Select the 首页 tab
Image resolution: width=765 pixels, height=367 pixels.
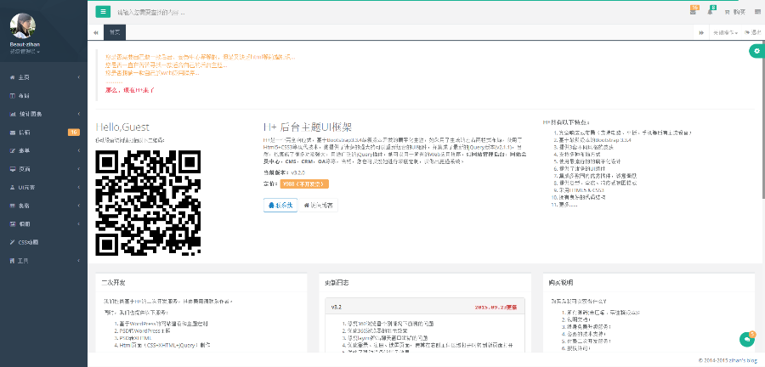point(115,32)
